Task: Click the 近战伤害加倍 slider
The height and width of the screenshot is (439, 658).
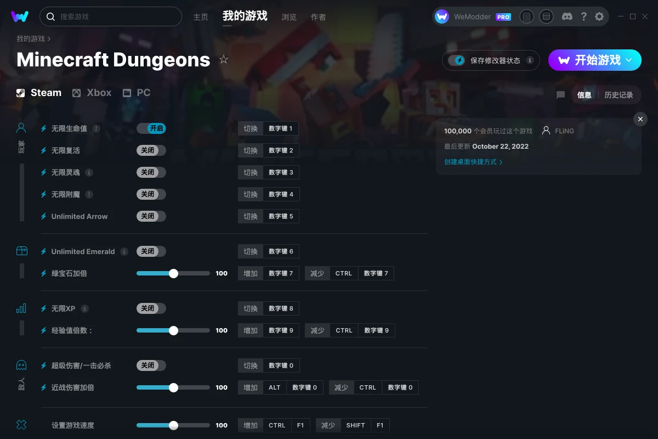Action: tap(173, 387)
